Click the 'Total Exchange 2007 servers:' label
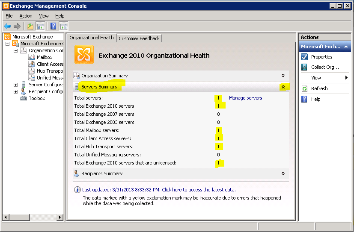This screenshot has width=354, height=232. [x=105, y=114]
